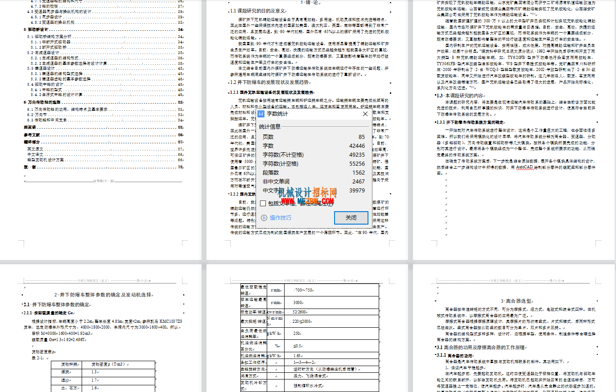Click the WPS icon in the dialog title bar
Screen dimensions: 616x392
262,114
